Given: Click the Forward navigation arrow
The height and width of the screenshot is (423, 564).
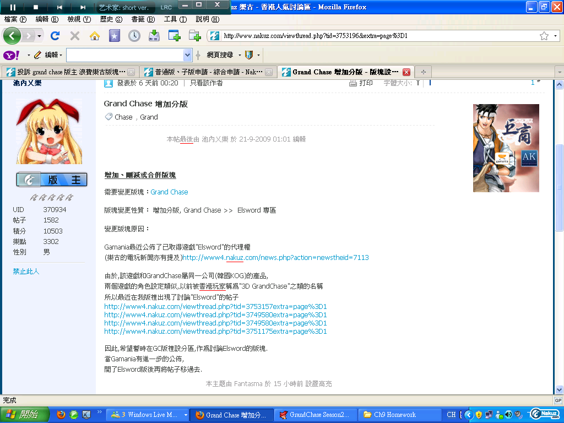Looking at the screenshot, I should 29,36.
